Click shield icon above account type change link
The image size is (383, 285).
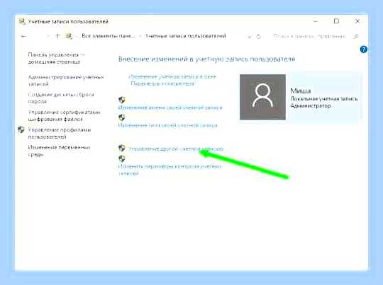(x=122, y=117)
